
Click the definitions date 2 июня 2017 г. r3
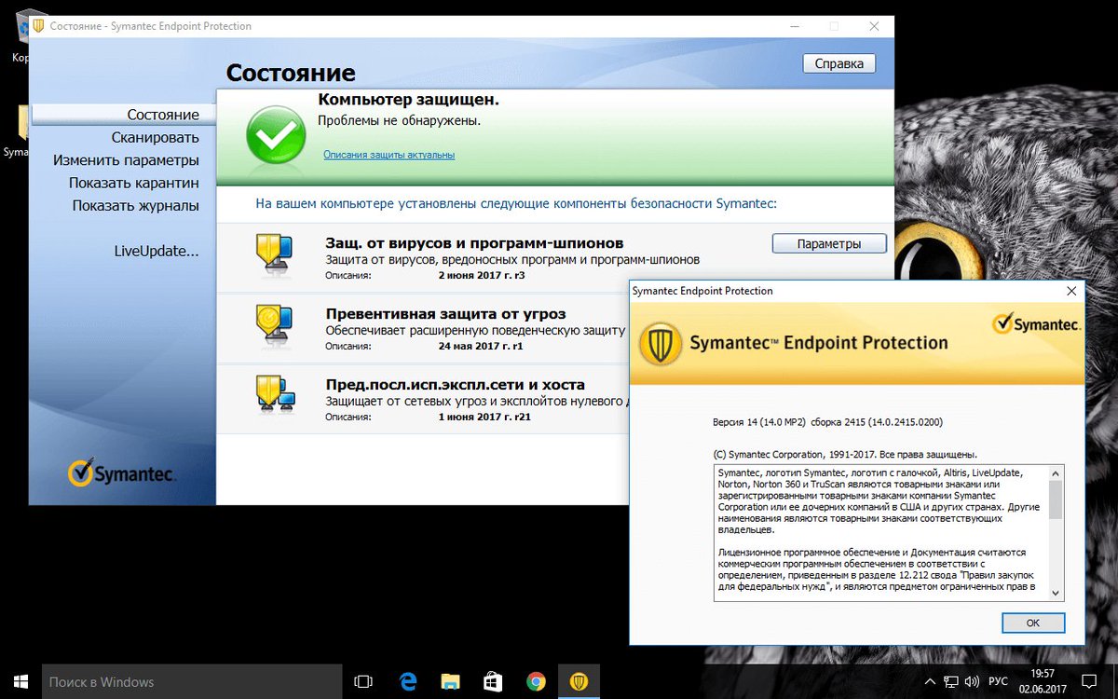482,276
